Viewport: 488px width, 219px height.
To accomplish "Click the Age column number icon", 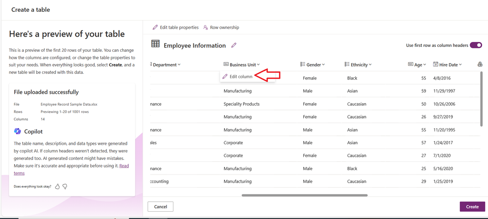I will tap(410, 65).
